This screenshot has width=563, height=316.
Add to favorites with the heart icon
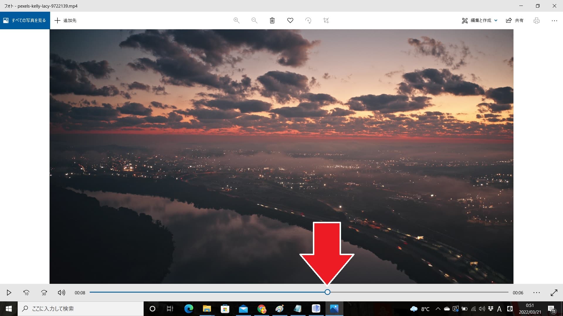click(x=290, y=20)
